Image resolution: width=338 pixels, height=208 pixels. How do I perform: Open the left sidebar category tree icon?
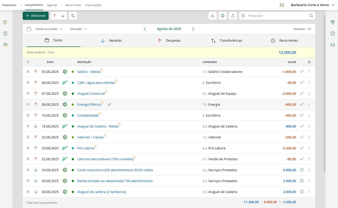tap(5, 45)
